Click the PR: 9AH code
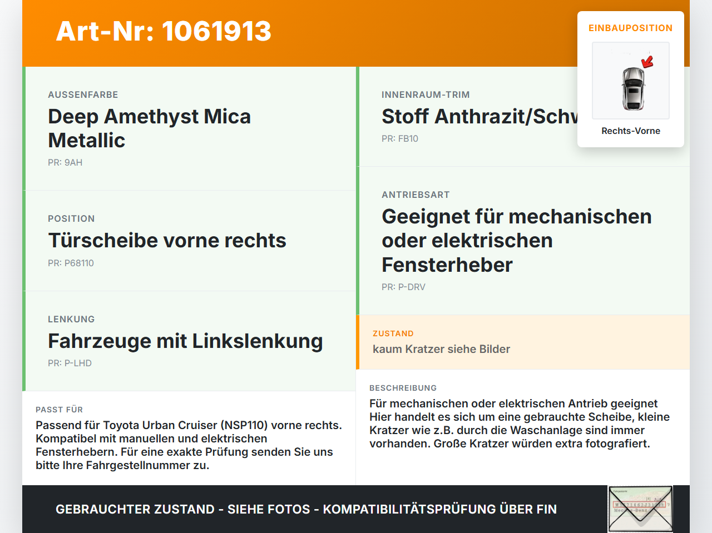This screenshot has height=533, width=712. (65, 162)
